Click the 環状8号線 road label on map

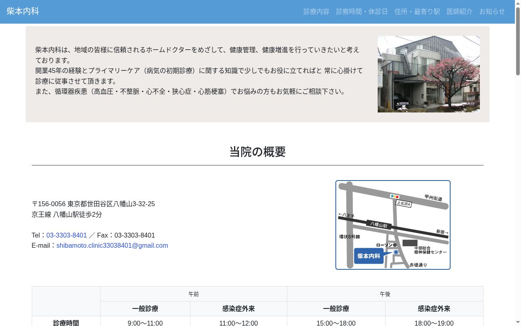[350, 236]
